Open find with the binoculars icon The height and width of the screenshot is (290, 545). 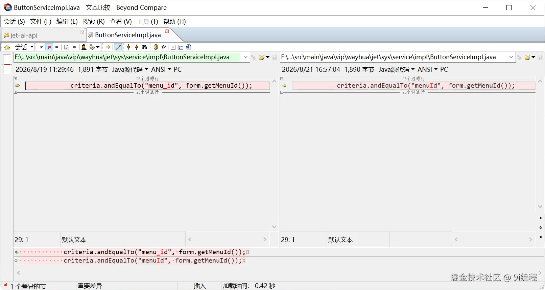tap(144, 47)
